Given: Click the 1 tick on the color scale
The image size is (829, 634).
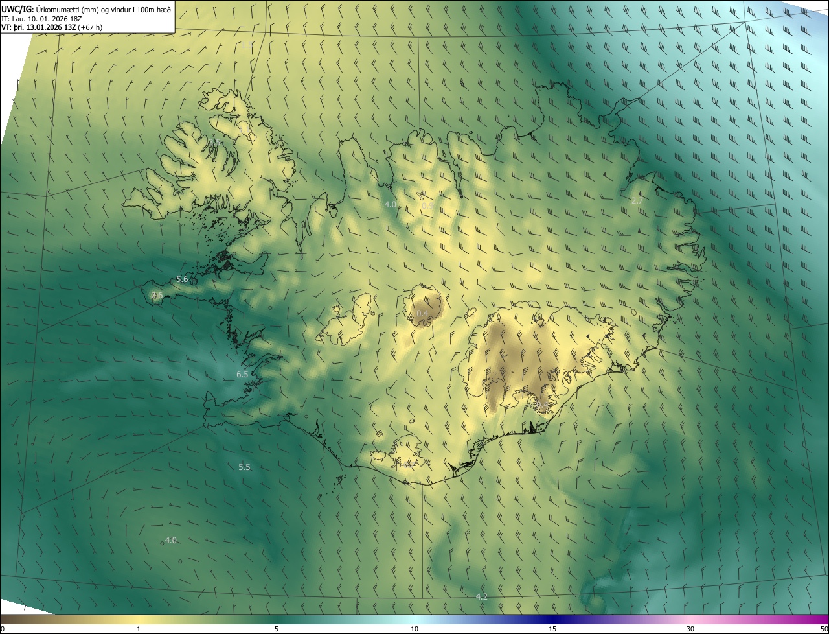Looking at the screenshot, I should (x=139, y=629).
